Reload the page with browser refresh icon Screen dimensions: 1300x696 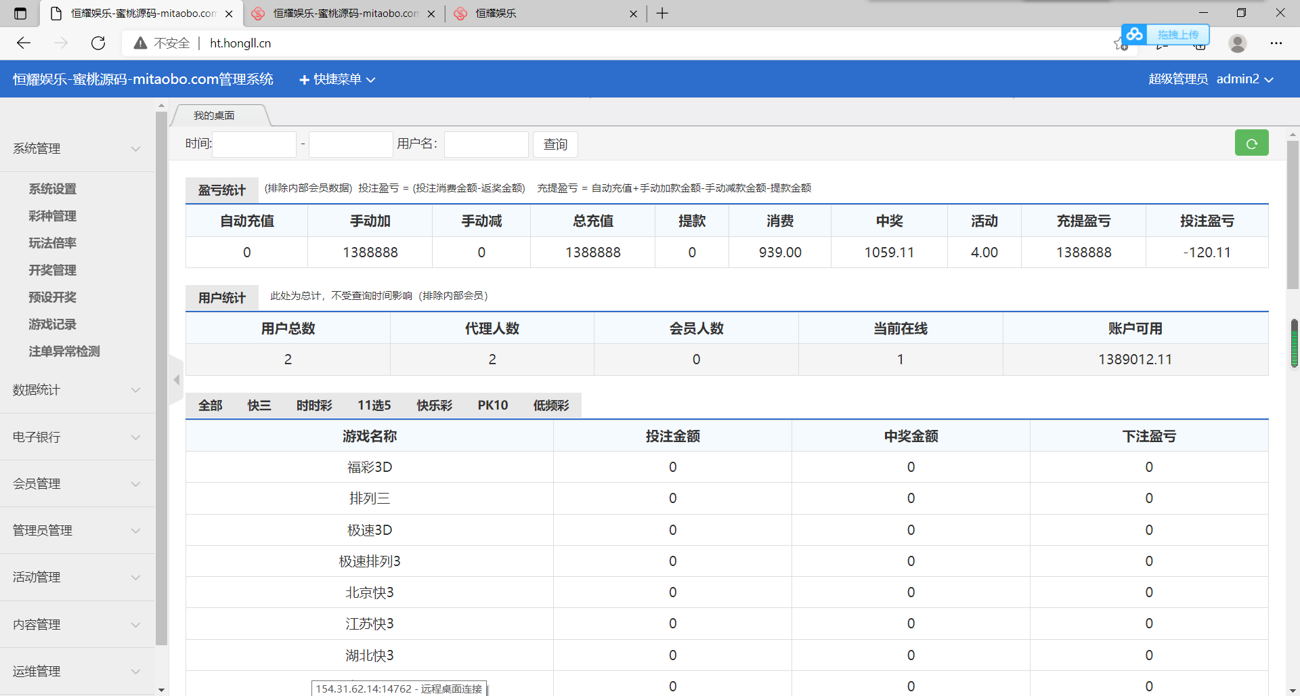pos(98,43)
